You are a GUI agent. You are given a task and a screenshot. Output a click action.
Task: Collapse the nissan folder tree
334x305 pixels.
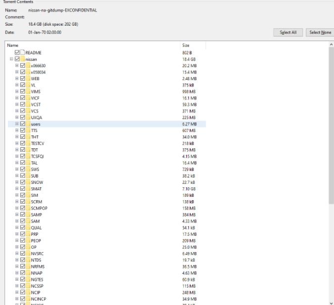point(11,59)
